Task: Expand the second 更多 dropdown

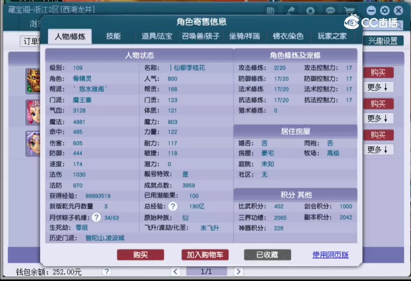Action: coord(378,118)
